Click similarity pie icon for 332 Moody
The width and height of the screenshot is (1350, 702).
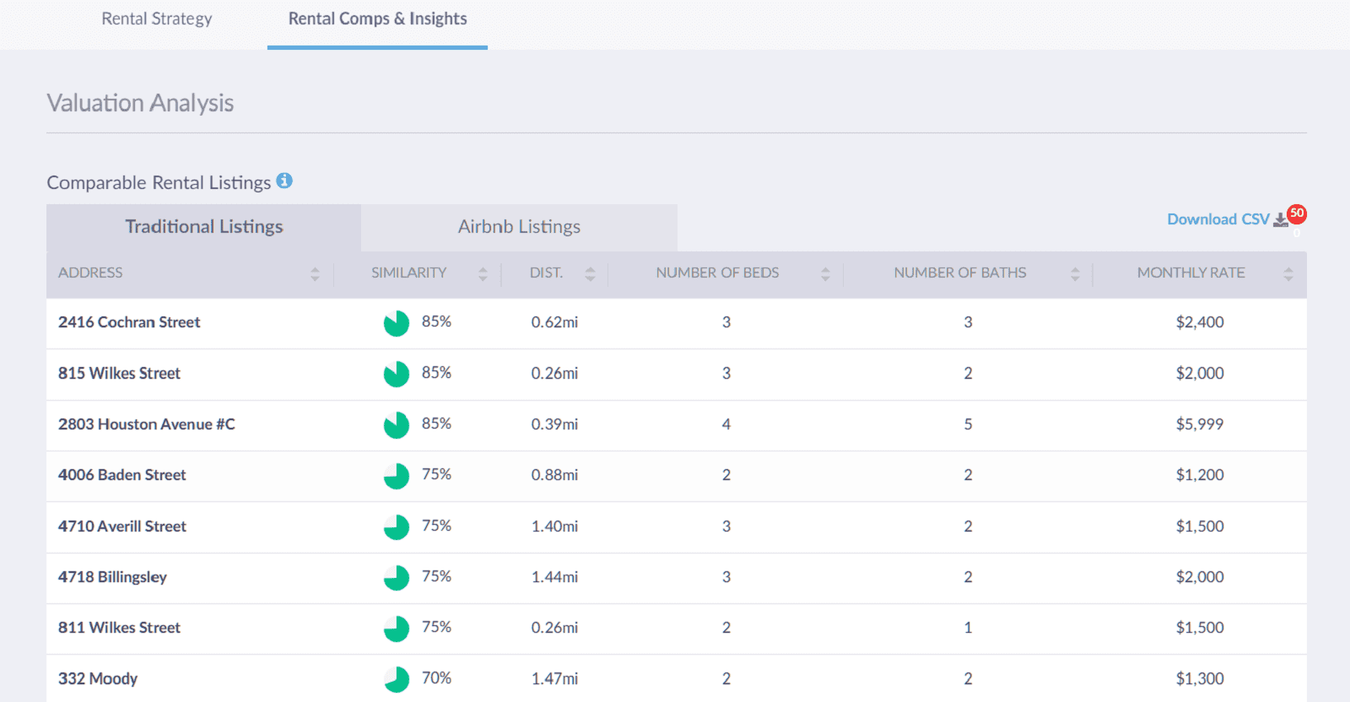[396, 679]
